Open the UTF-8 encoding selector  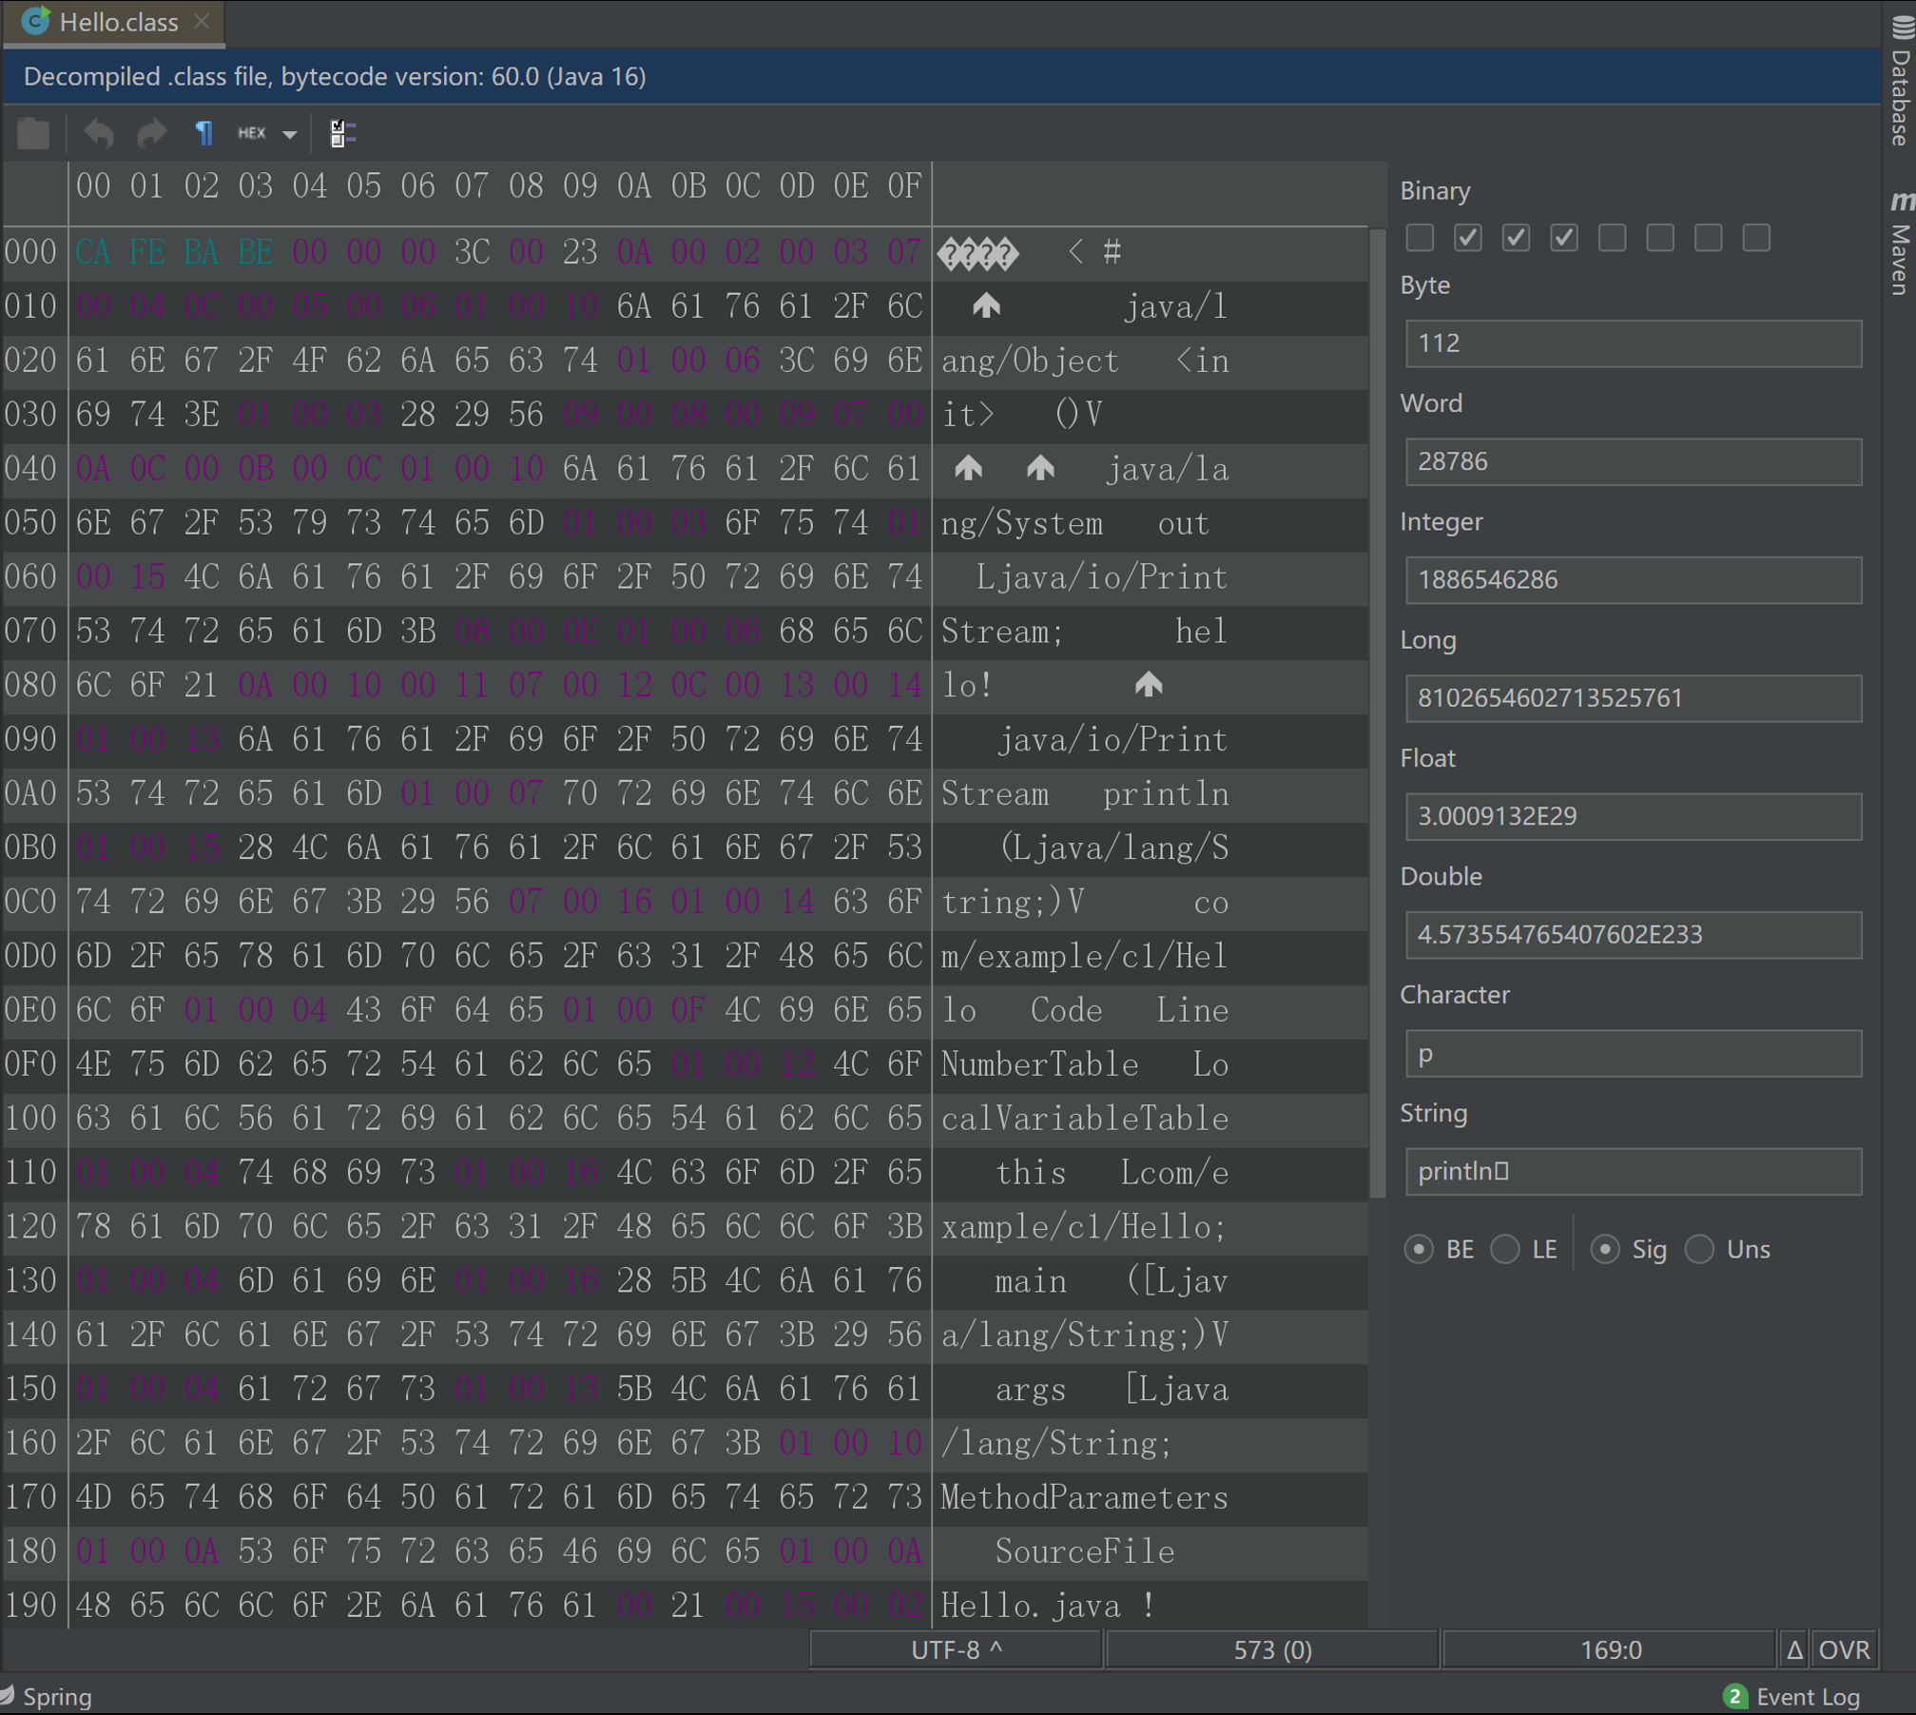coord(956,1649)
